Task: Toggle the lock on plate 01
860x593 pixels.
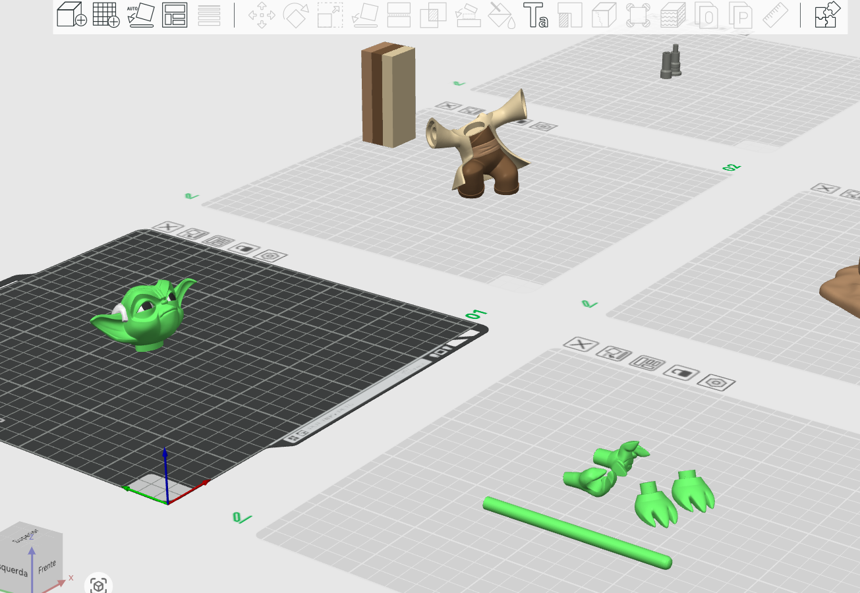Action: (245, 249)
